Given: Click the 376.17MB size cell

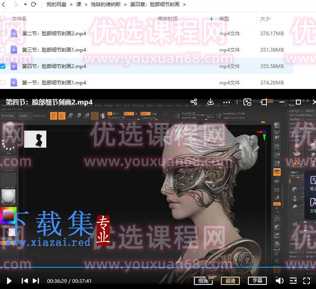Looking at the screenshot, I should click(272, 34).
